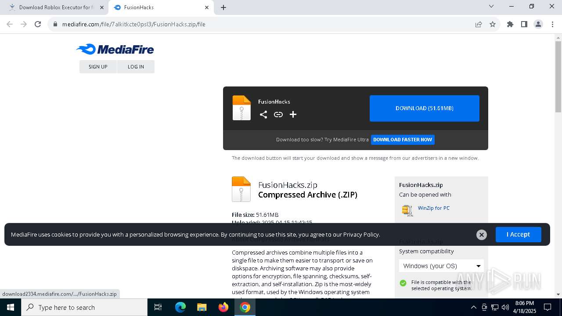Viewport: 562px width, 316px height.
Task: Open network icon in system tray
Action: point(495,307)
